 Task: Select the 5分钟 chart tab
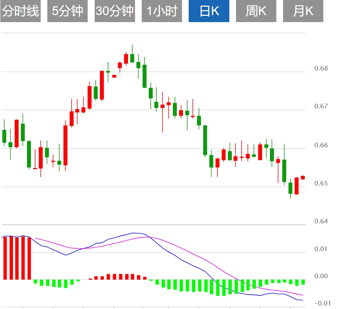[x=67, y=11]
